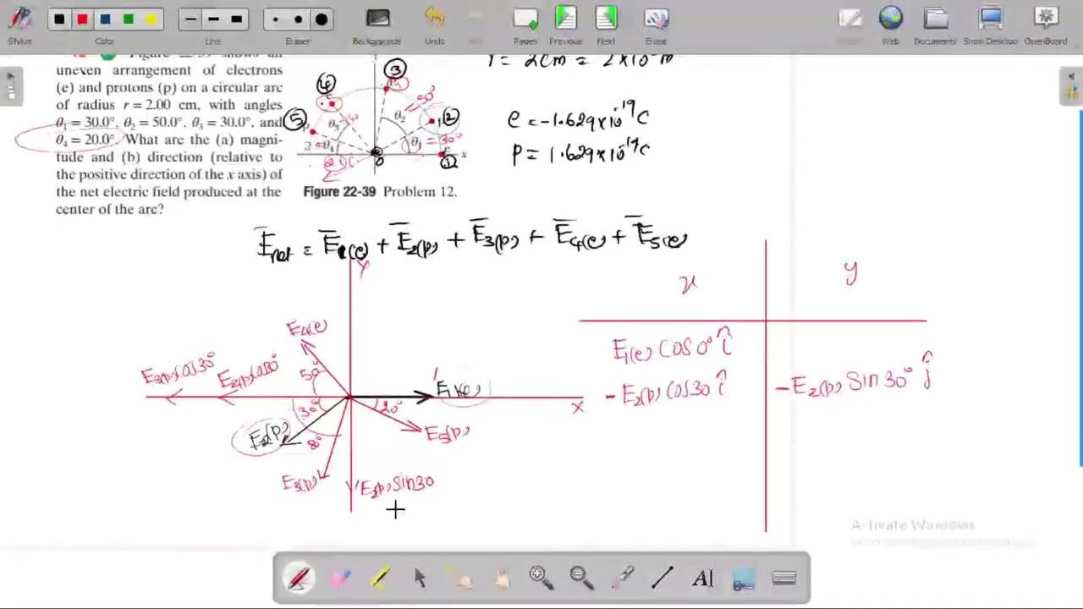The height and width of the screenshot is (609, 1083).
Task: Select the Write text tool
Action: pos(703,578)
